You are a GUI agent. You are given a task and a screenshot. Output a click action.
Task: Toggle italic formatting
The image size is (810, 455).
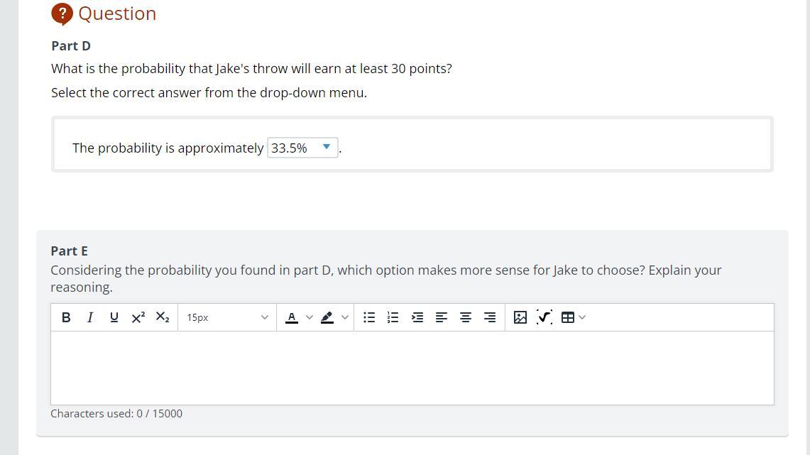(x=89, y=317)
